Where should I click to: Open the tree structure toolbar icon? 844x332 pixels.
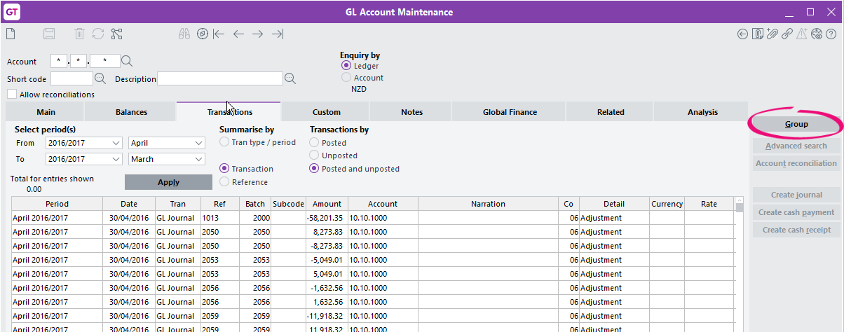tap(116, 34)
